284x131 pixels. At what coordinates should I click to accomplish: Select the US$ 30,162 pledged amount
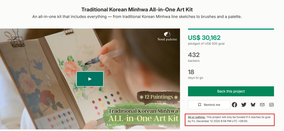tap(204, 38)
